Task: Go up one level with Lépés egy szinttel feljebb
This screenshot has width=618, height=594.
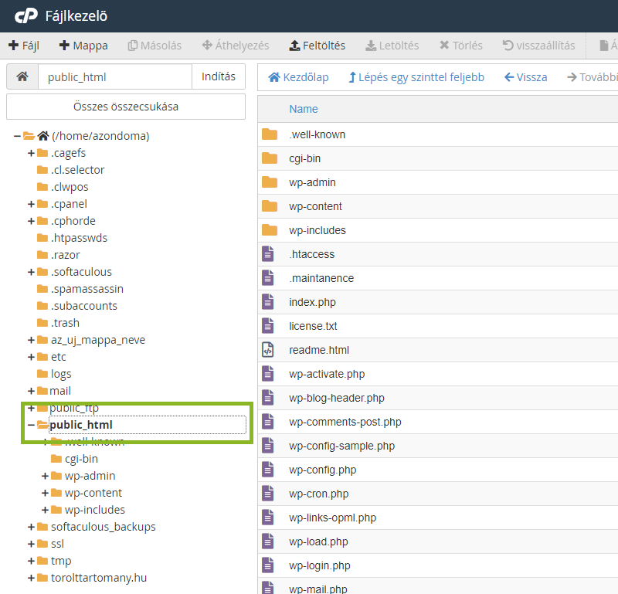Action: tap(416, 77)
